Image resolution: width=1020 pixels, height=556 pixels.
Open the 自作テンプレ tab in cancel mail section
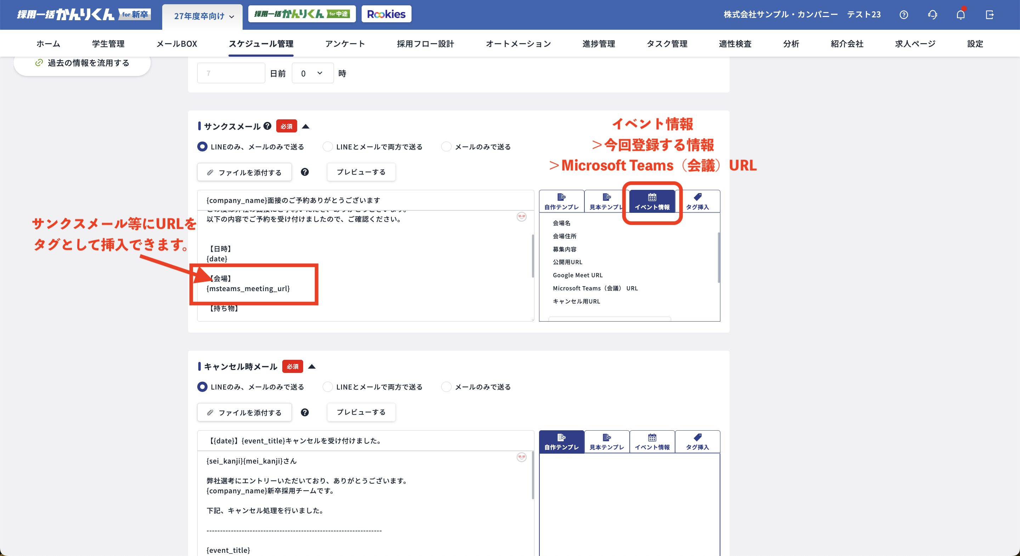click(x=561, y=442)
